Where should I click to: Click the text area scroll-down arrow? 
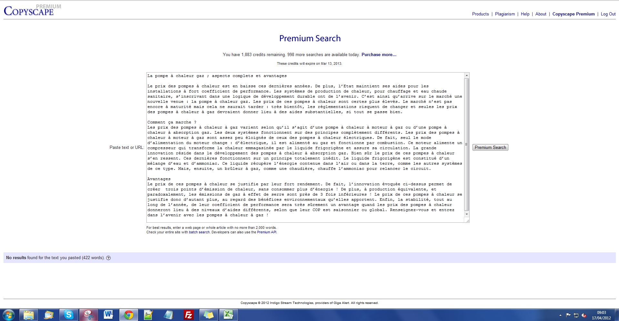tap(466, 214)
